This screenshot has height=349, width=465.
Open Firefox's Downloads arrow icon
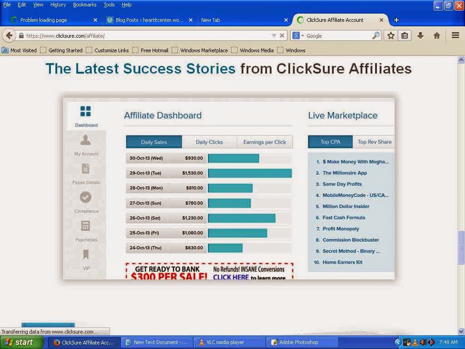coord(420,35)
